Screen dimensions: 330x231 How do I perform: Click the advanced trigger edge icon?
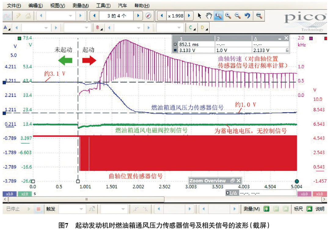point(92,209)
